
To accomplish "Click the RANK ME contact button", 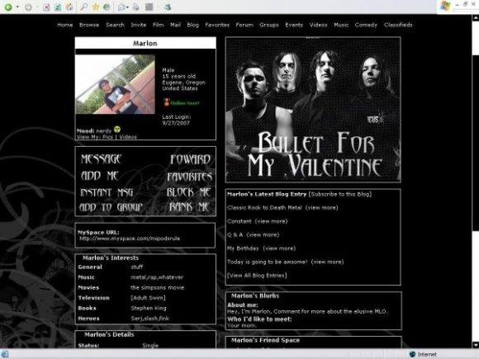I will (190, 207).
